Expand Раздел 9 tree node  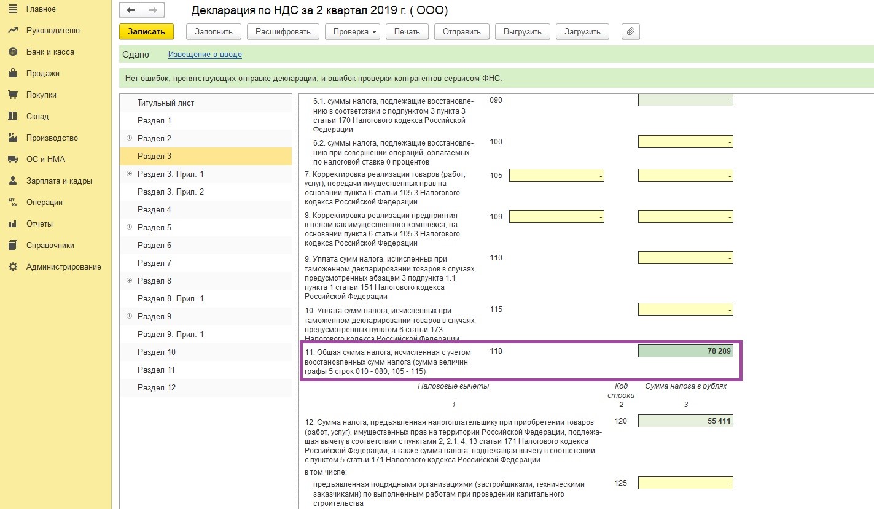pyautogui.click(x=129, y=316)
